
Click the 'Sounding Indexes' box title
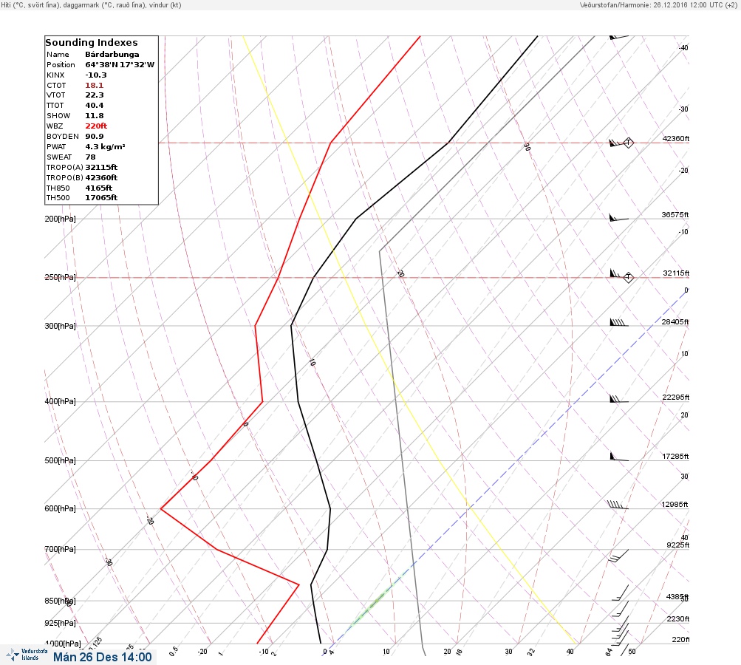click(x=91, y=43)
